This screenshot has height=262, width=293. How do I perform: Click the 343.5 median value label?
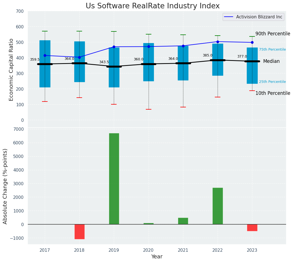coord(104,62)
